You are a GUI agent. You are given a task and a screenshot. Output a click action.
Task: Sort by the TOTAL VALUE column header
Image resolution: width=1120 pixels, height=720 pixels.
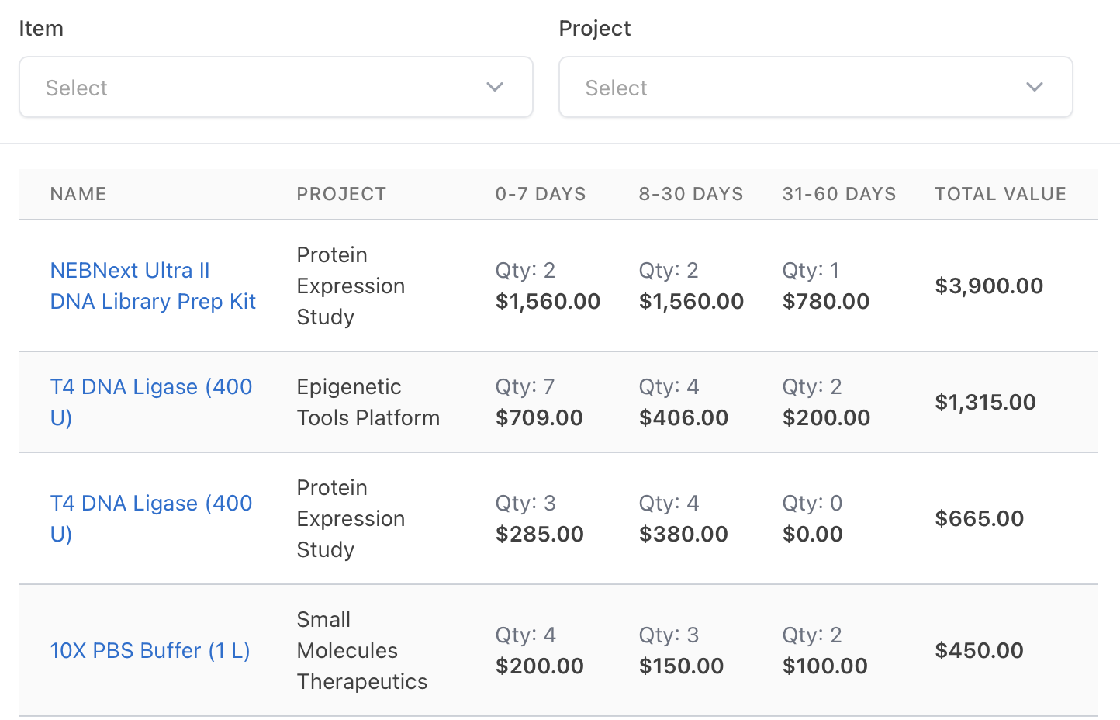point(1001,194)
